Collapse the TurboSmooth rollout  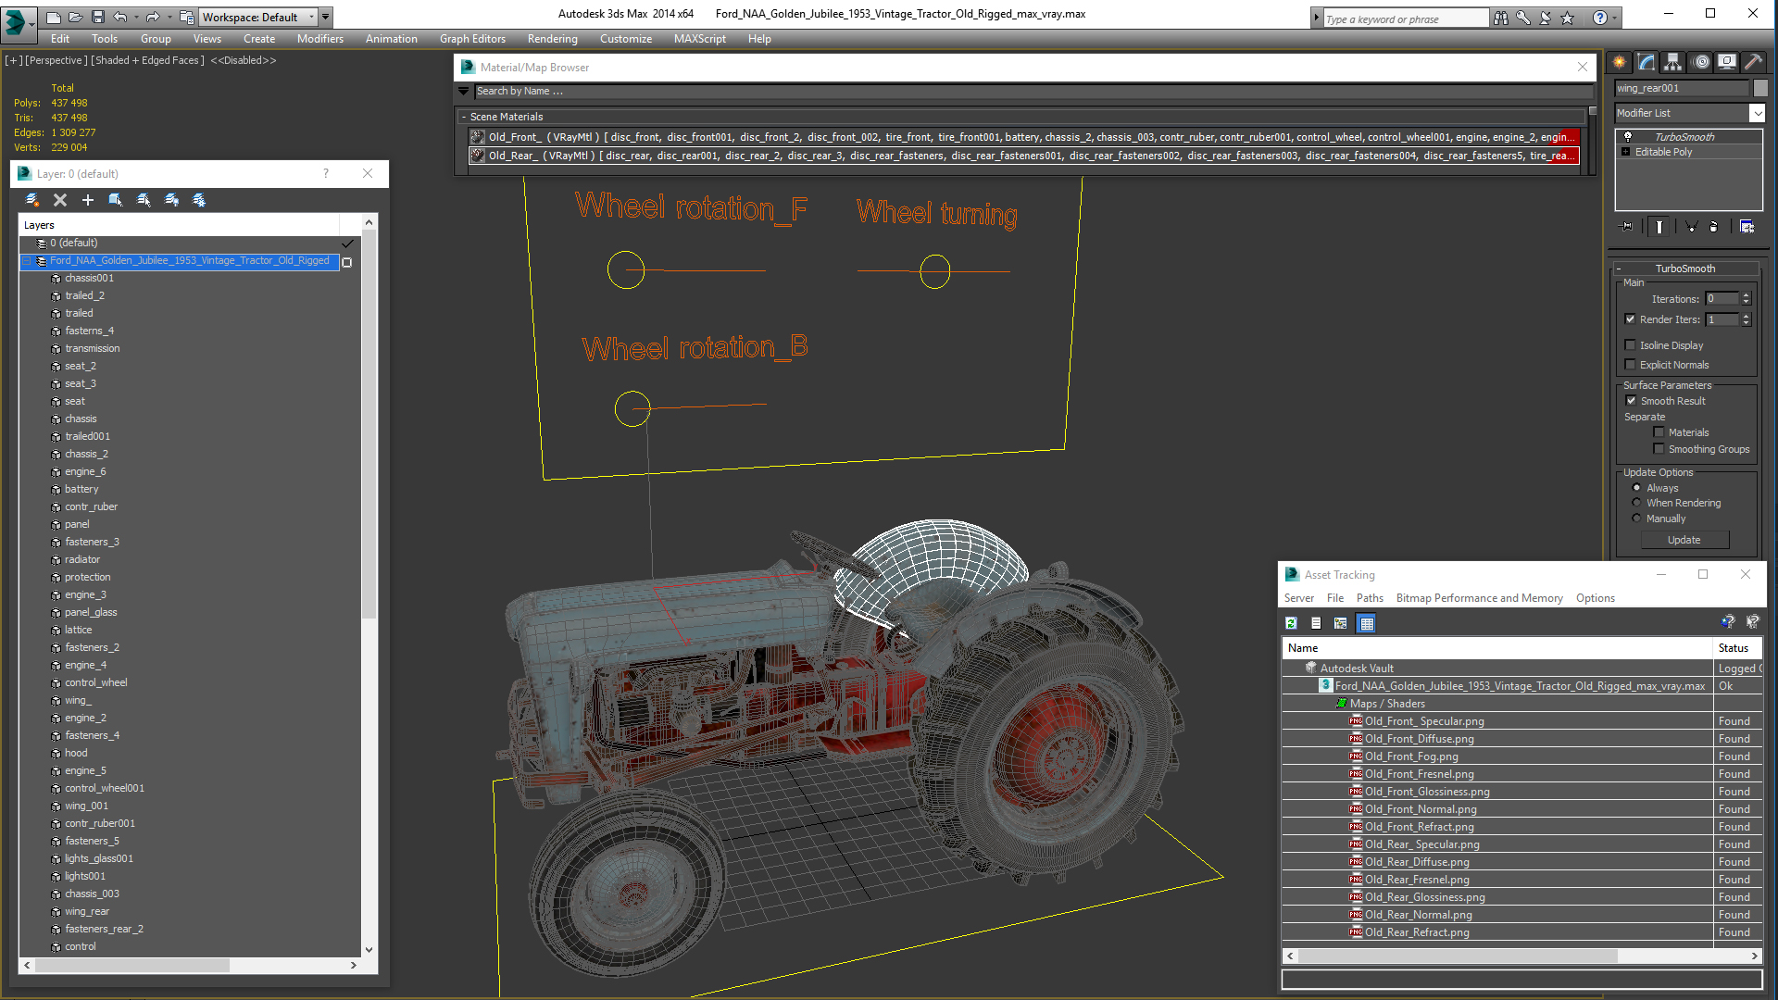tap(1618, 269)
